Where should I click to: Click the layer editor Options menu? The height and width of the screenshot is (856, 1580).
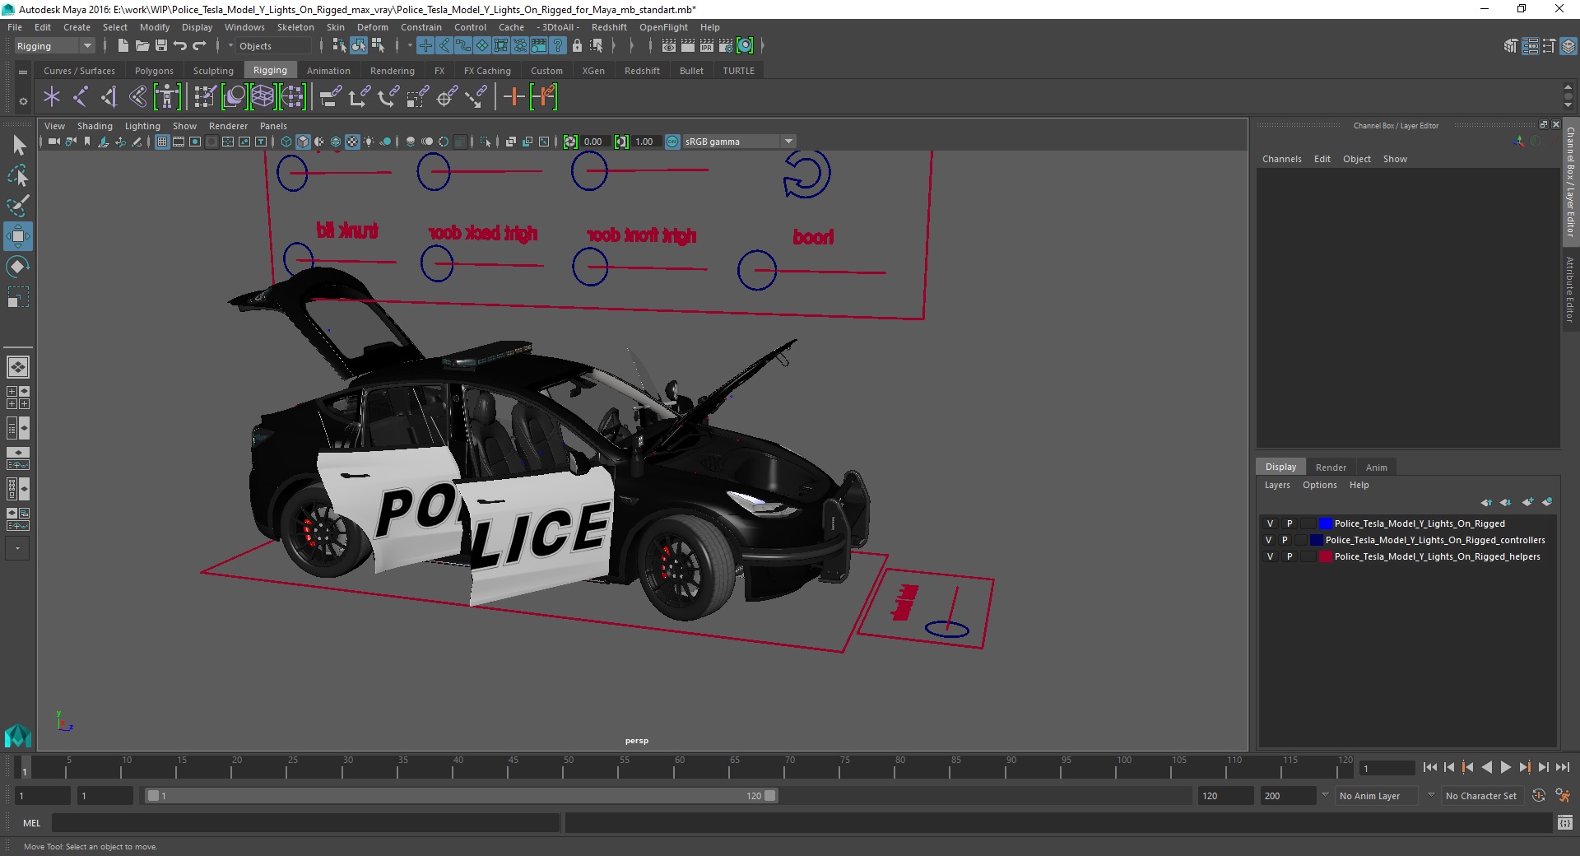(1319, 485)
